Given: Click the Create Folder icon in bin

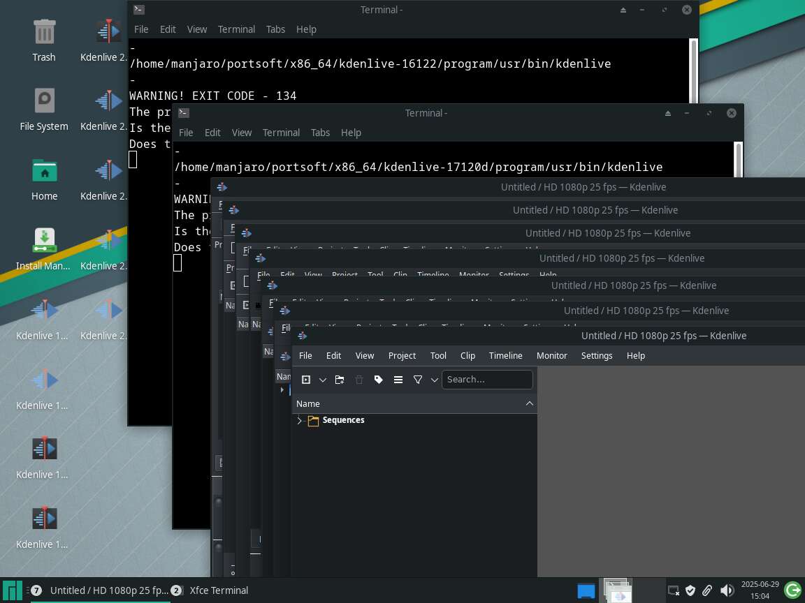Looking at the screenshot, I should [x=340, y=380].
